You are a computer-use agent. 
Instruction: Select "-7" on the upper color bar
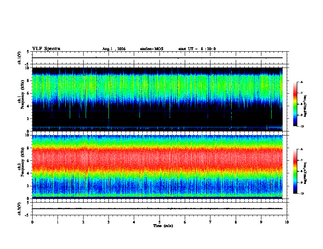pyautogui.click(x=301, y=93)
